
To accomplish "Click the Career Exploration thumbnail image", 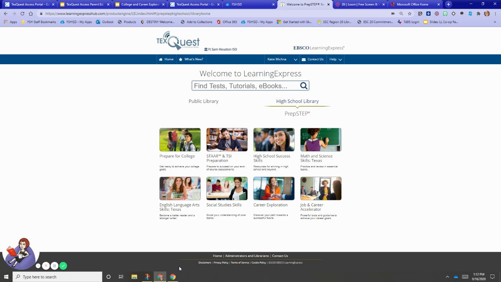I will pyautogui.click(x=274, y=188).
